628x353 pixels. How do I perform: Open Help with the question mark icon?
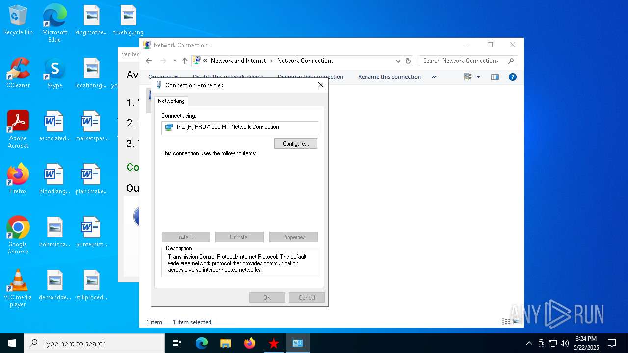tap(513, 77)
